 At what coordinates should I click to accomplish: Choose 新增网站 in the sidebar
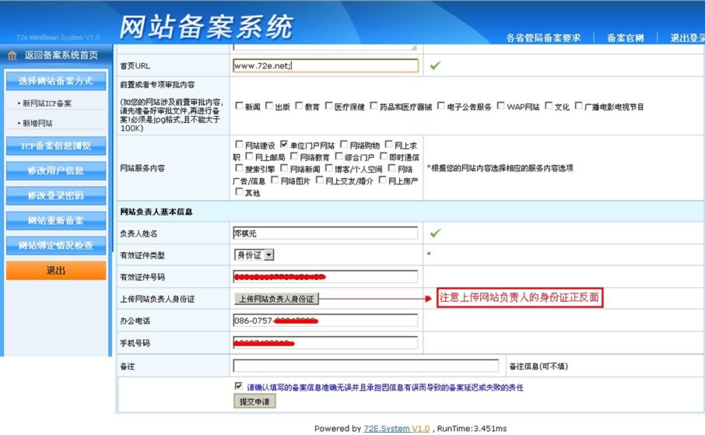pyautogui.click(x=39, y=124)
